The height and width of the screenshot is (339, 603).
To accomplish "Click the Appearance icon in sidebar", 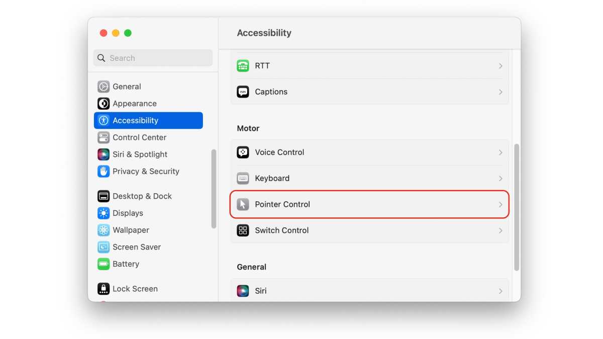I will [x=104, y=104].
